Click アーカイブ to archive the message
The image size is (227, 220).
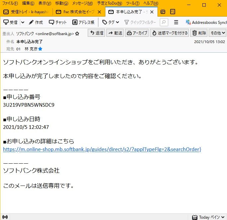point(137,33)
